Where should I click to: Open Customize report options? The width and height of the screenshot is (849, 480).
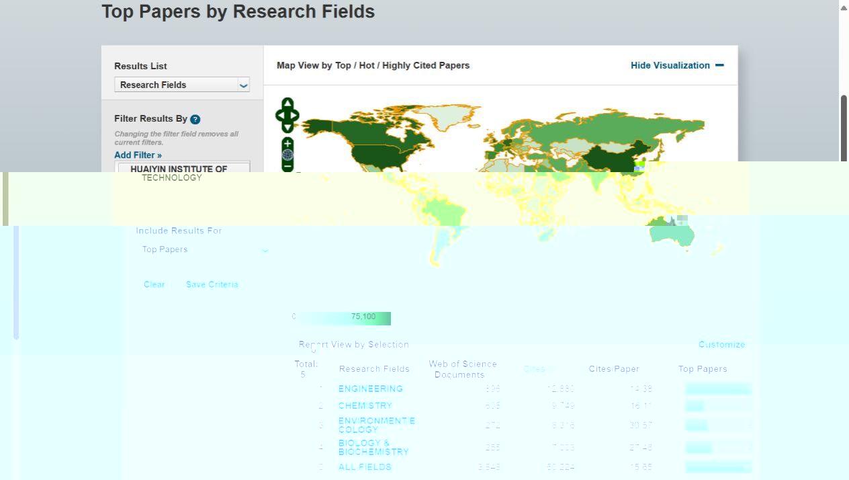click(x=721, y=344)
